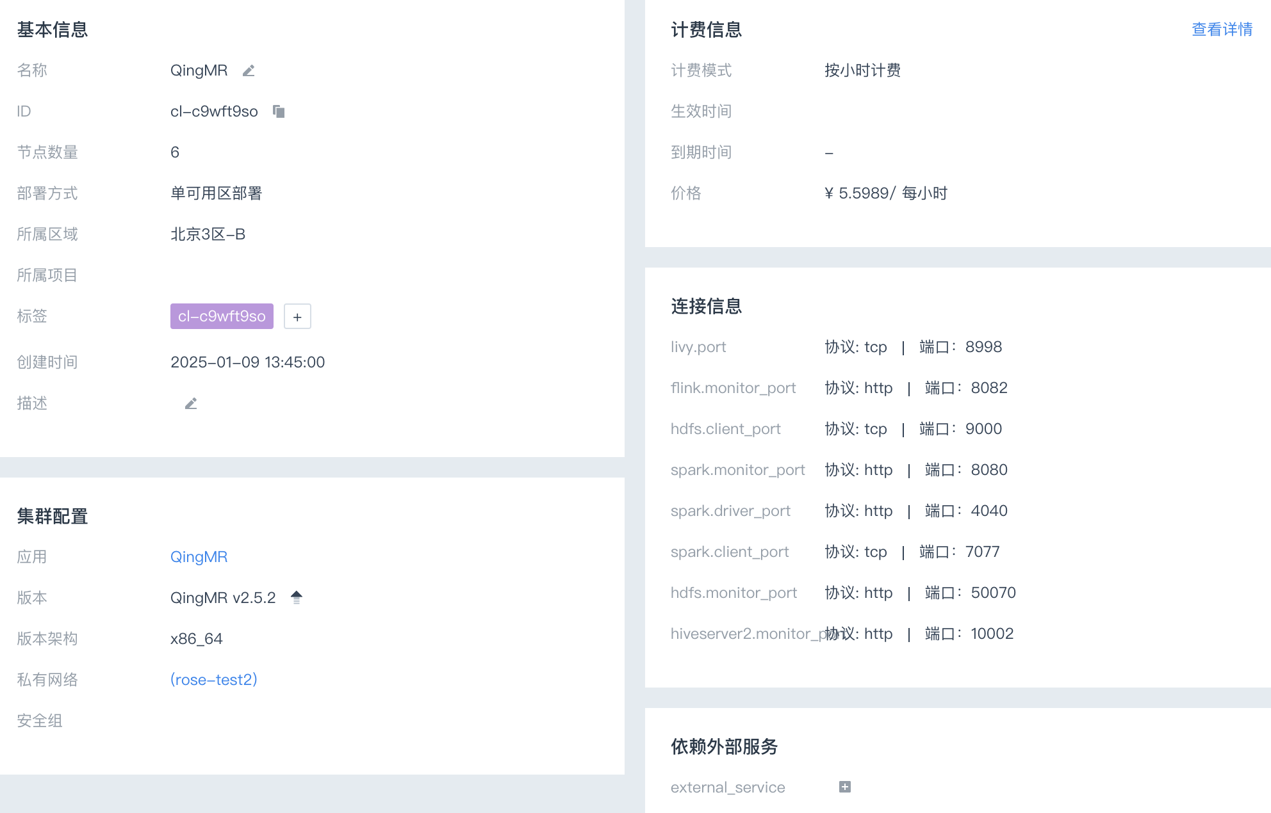The width and height of the screenshot is (1271, 813).
Task: Open the 查看详情 billing details link
Action: (1221, 29)
